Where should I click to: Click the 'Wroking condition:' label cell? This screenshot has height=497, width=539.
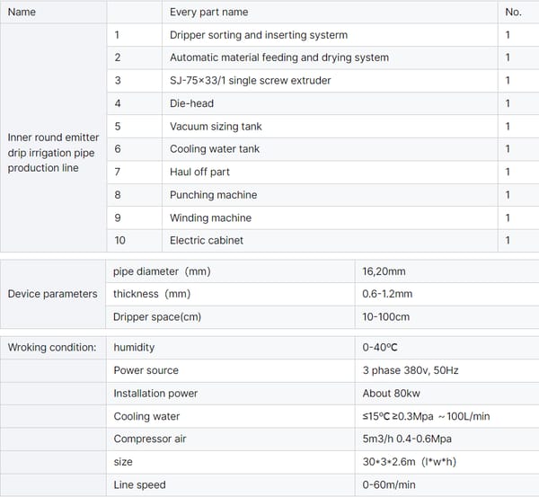52,347
